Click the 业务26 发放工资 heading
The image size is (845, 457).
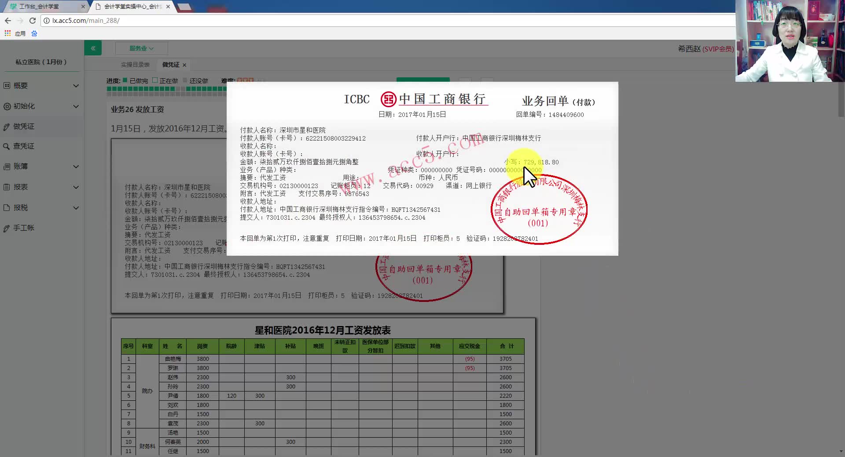[137, 109]
